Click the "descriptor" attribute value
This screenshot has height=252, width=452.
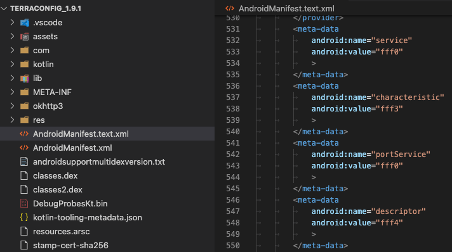pos(399,211)
